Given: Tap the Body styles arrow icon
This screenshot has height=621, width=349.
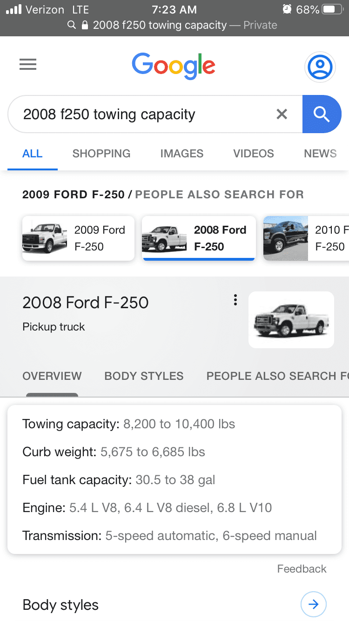Looking at the screenshot, I should 313,604.
